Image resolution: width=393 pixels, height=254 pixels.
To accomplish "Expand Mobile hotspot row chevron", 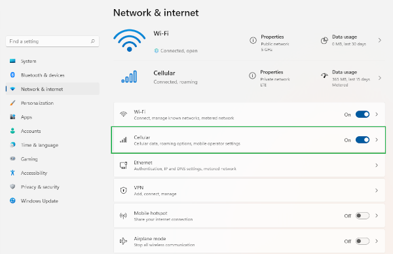I will coord(377,215).
